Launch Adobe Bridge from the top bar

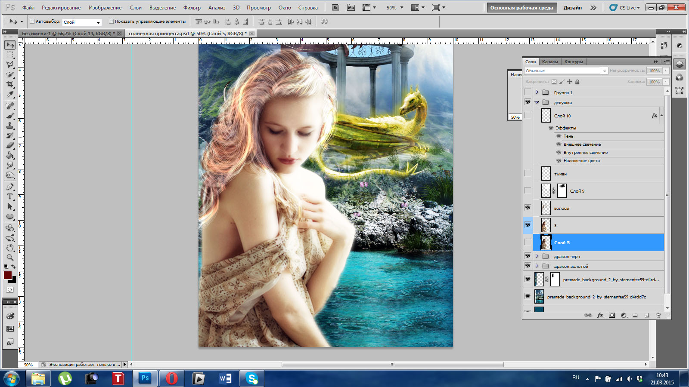click(x=336, y=8)
